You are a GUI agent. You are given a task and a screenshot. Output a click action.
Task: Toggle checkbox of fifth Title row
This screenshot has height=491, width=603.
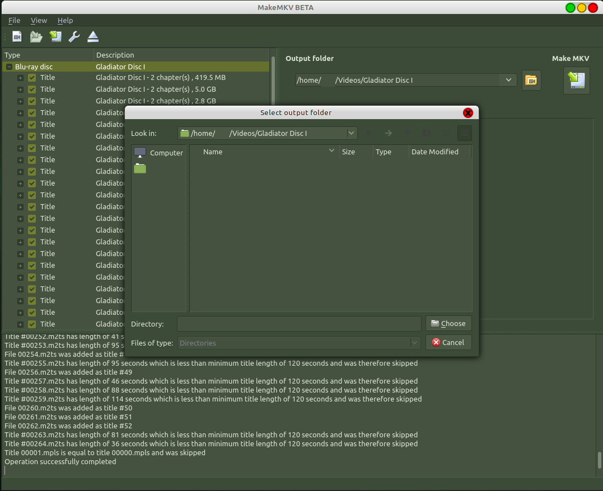(32, 125)
